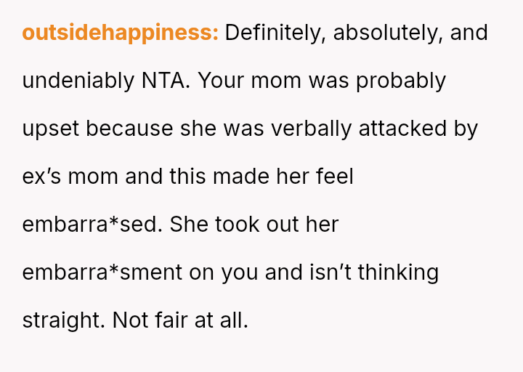Place cursor on the word "upset"
523x372 pixels.
pyautogui.click(x=52, y=129)
